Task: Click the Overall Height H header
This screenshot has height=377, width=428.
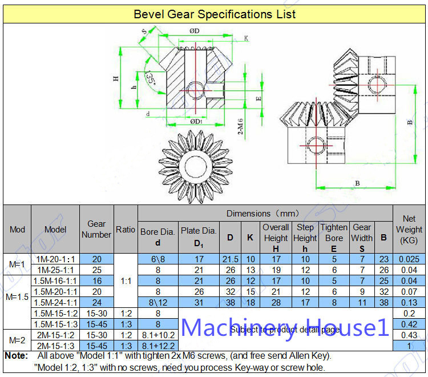Action: click(276, 237)
